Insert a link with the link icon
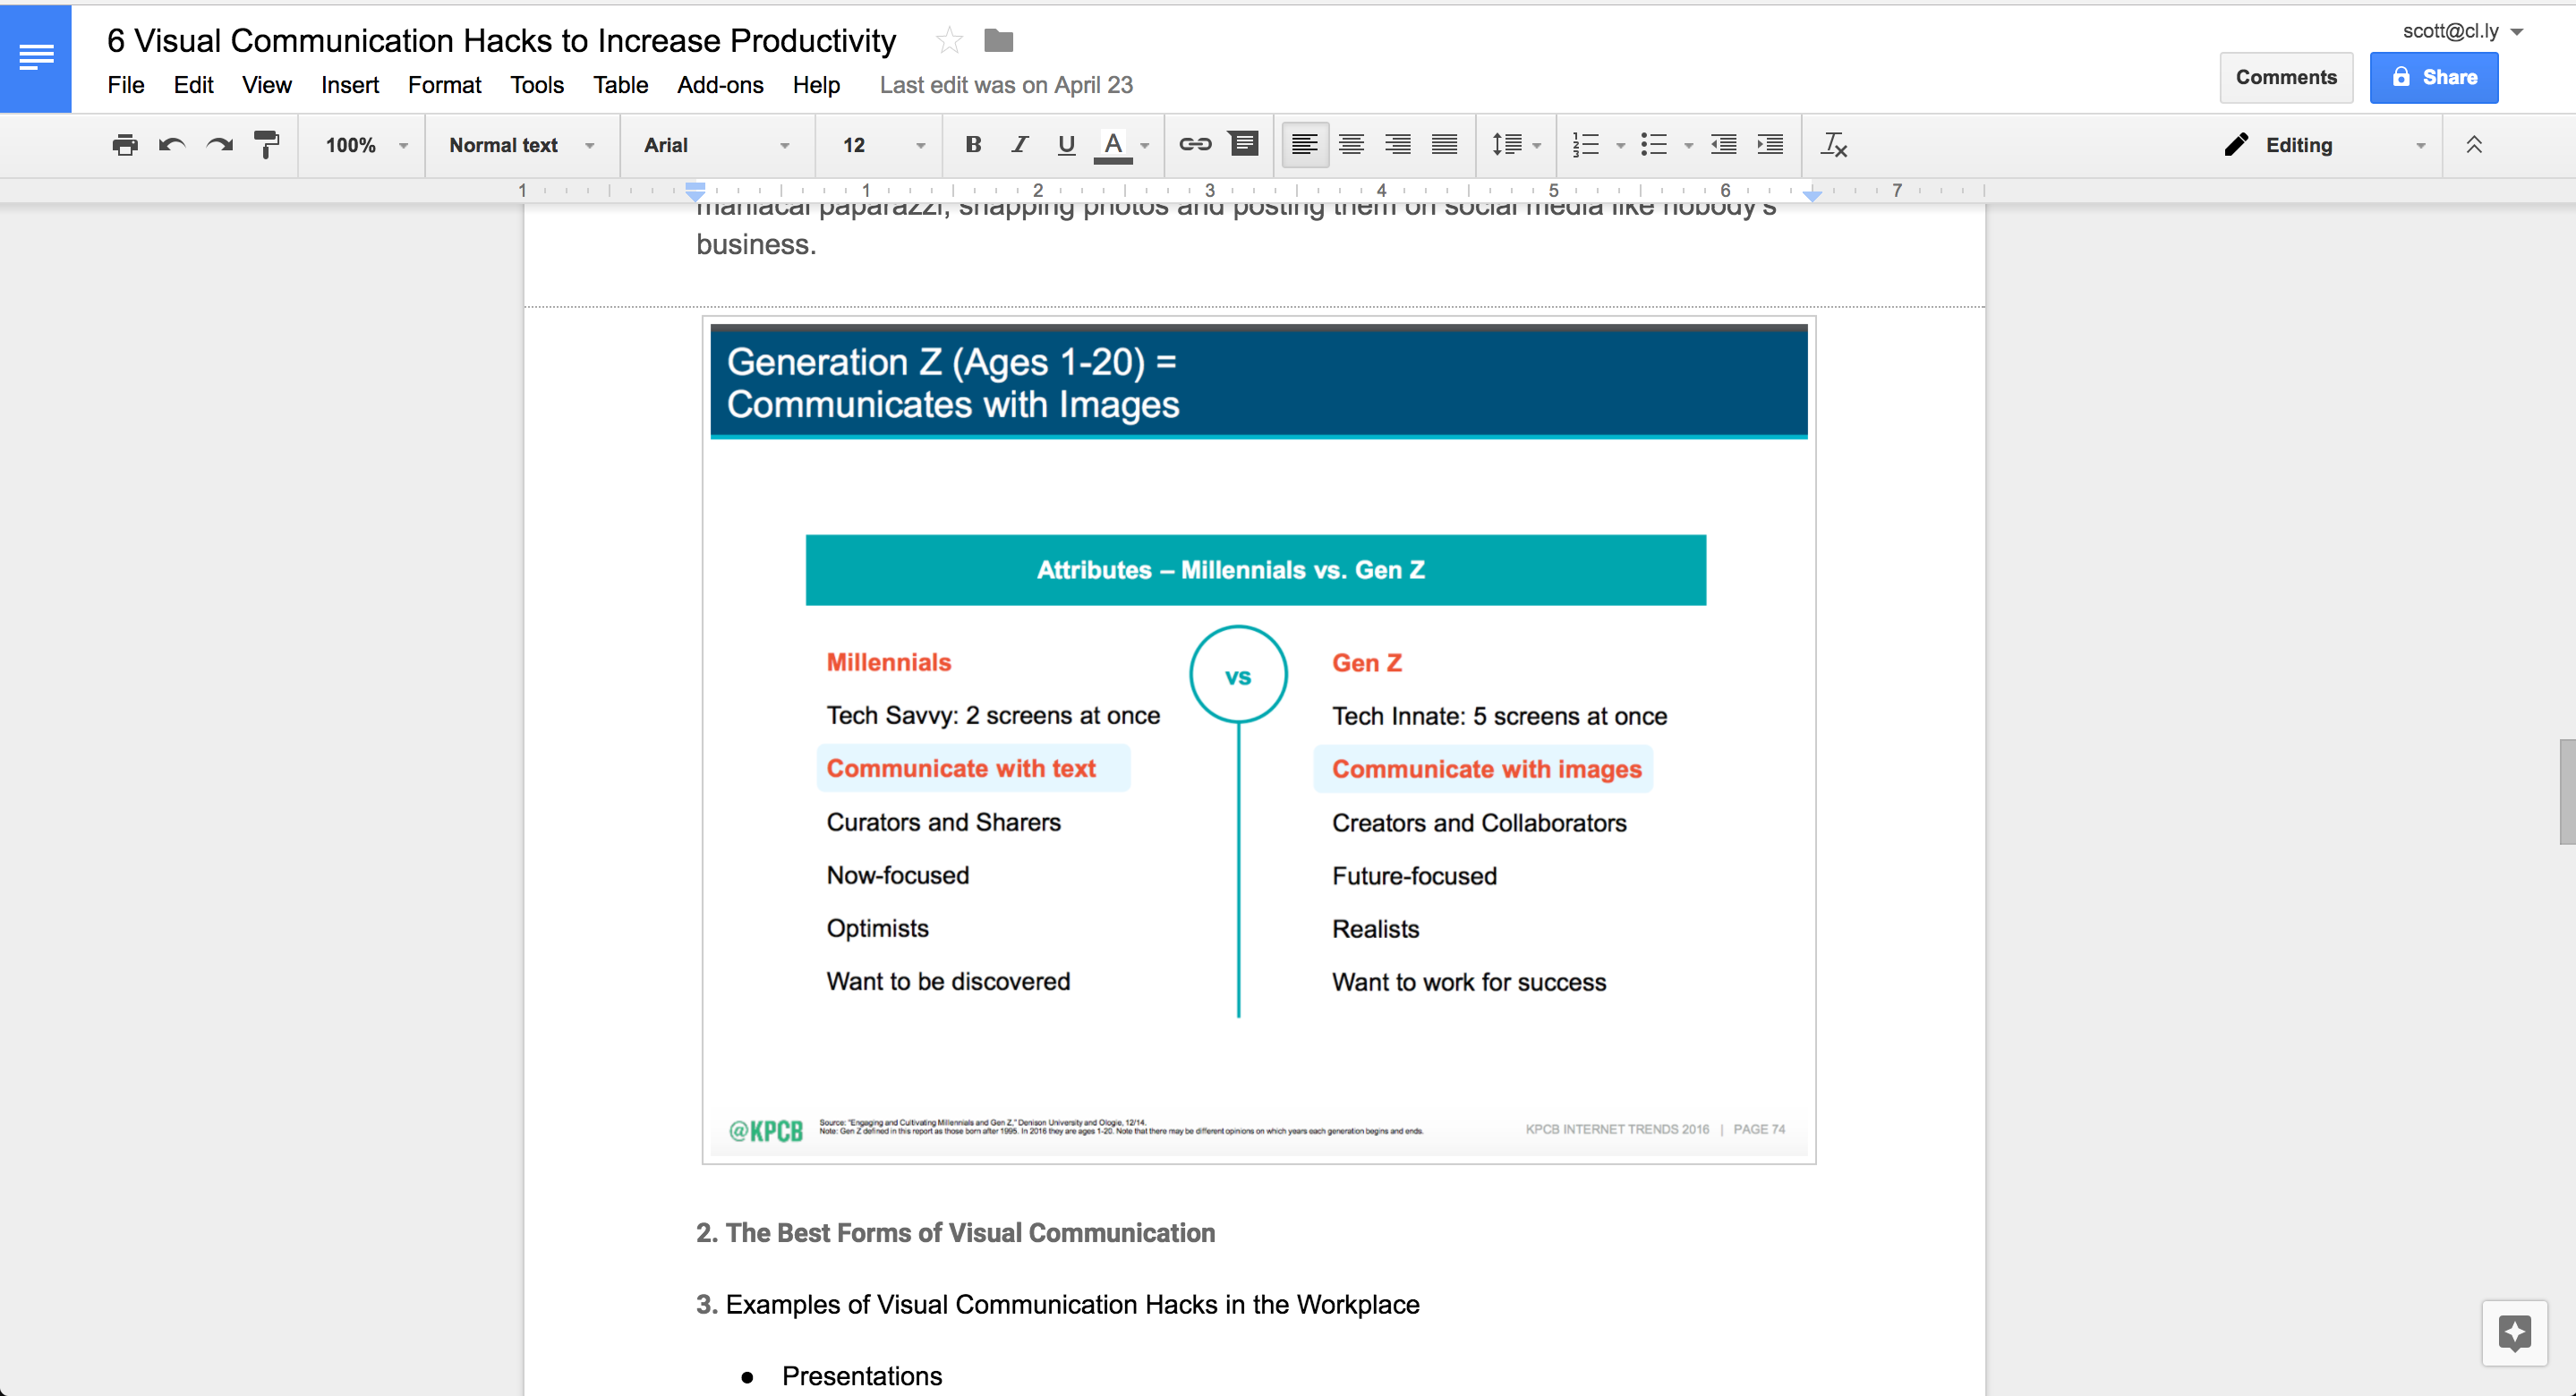2576x1396 pixels. coord(1195,145)
